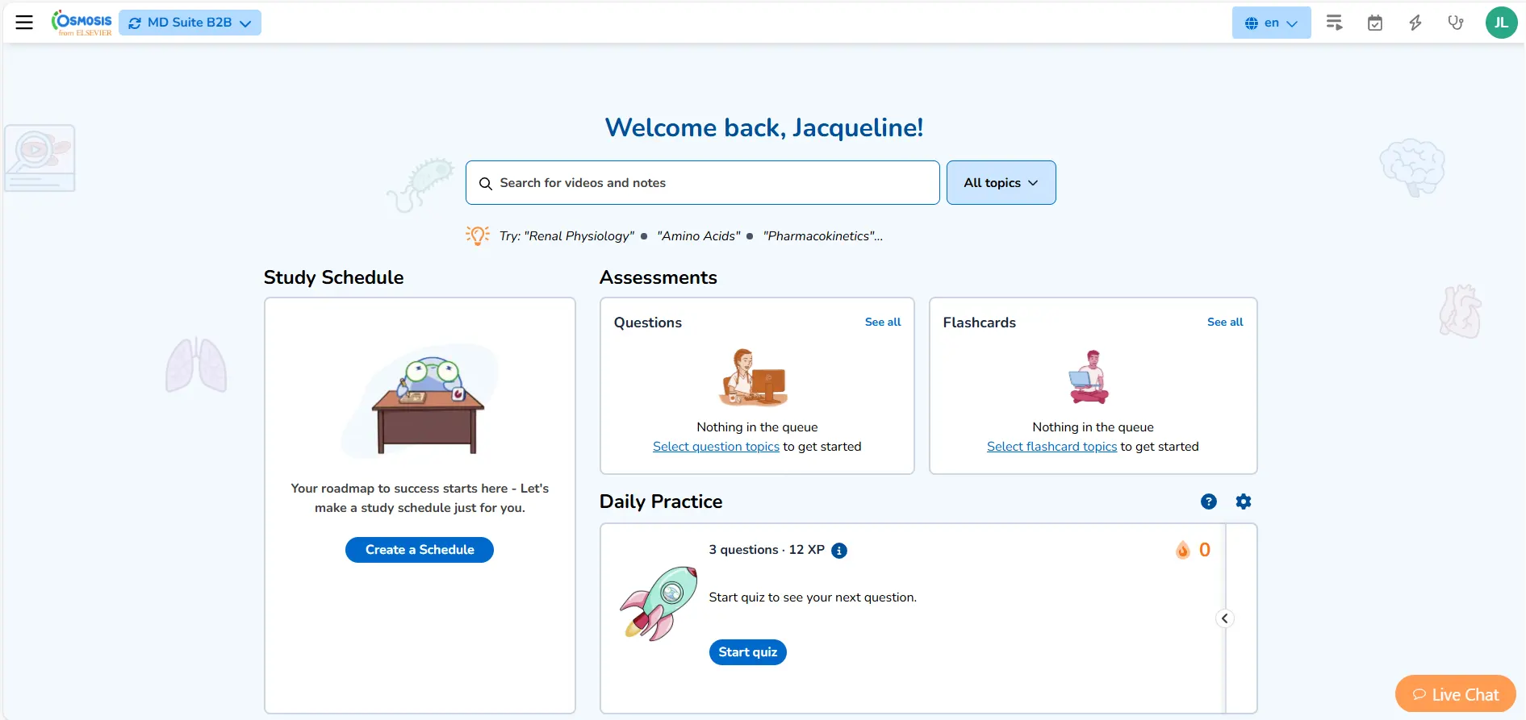Image resolution: width=1526 pixels, height=720 pixels.
Task: Expand the MD Suite B2B dropdown
Action: tap(190, 23)
